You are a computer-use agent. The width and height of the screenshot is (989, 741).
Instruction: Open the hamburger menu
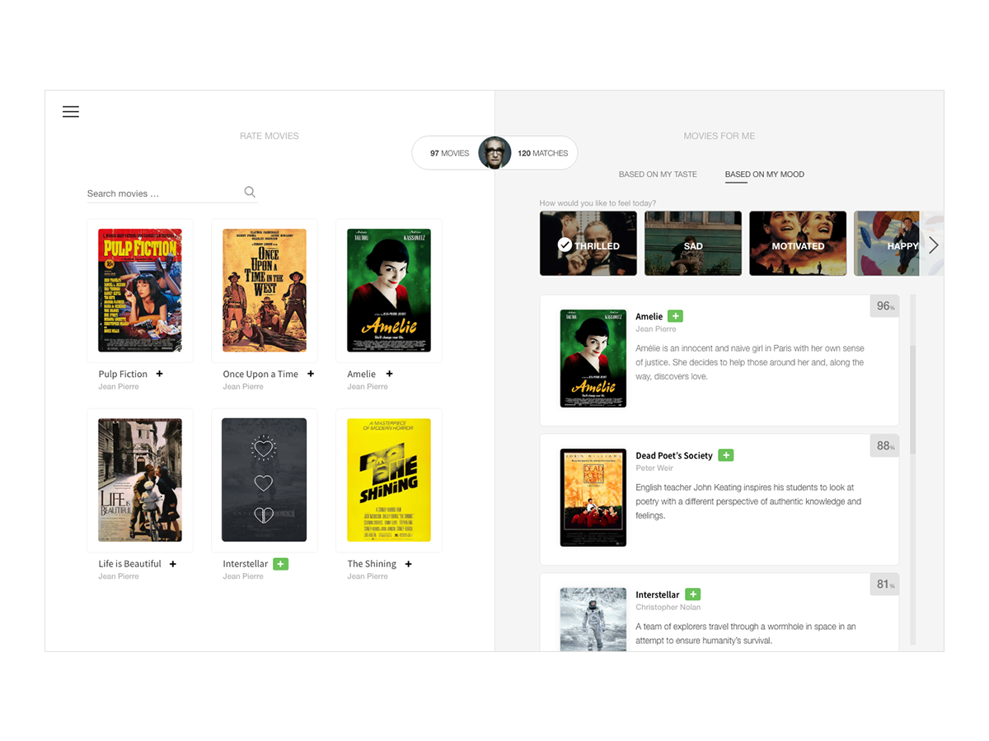coord(71,112)
